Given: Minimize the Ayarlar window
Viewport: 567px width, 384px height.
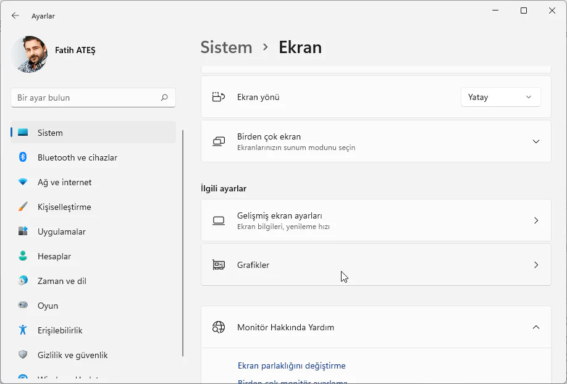Looking at the screenshot, I should (495, 10).
